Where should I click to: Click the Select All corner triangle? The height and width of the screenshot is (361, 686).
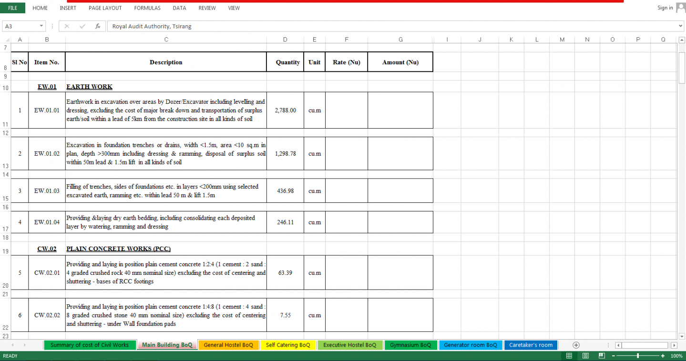coord(7,40)
